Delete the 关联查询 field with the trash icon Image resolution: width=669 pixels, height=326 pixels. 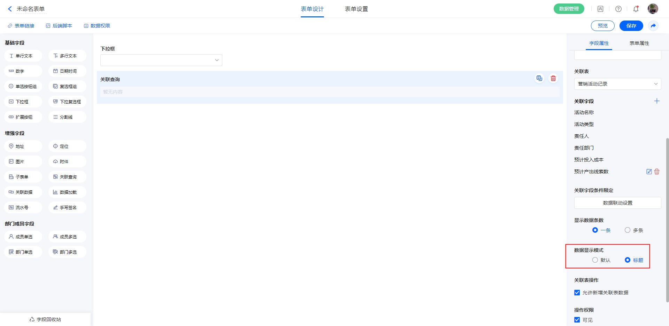click(x=553, y=79)
